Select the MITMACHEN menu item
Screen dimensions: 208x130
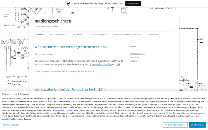tap(153, 35)
